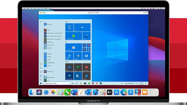Screen dimensions: 187x105
Task: Launch Dolby Access from the app list
Action: tap(49, 71)
